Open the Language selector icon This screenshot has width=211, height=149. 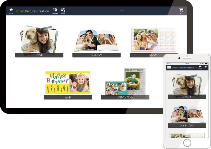[x=55, y=11]
